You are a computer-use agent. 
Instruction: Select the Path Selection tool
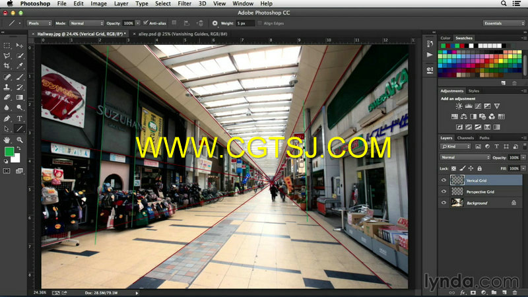[x=7, y=129]
